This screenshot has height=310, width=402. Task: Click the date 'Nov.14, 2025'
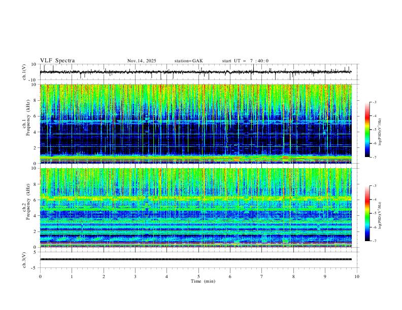click(x=142, y=61)
